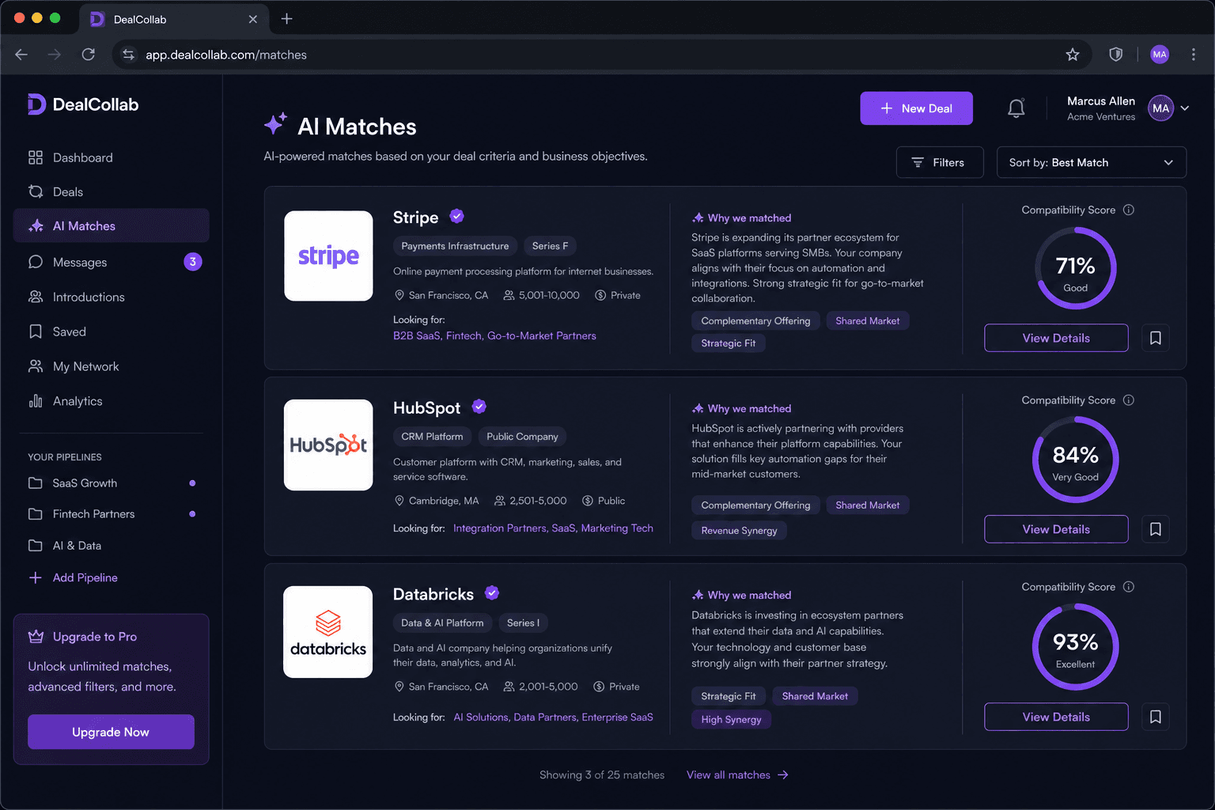
Task: Click the sparkle icon beside the AI Matches heading
Action: [275, 123]
